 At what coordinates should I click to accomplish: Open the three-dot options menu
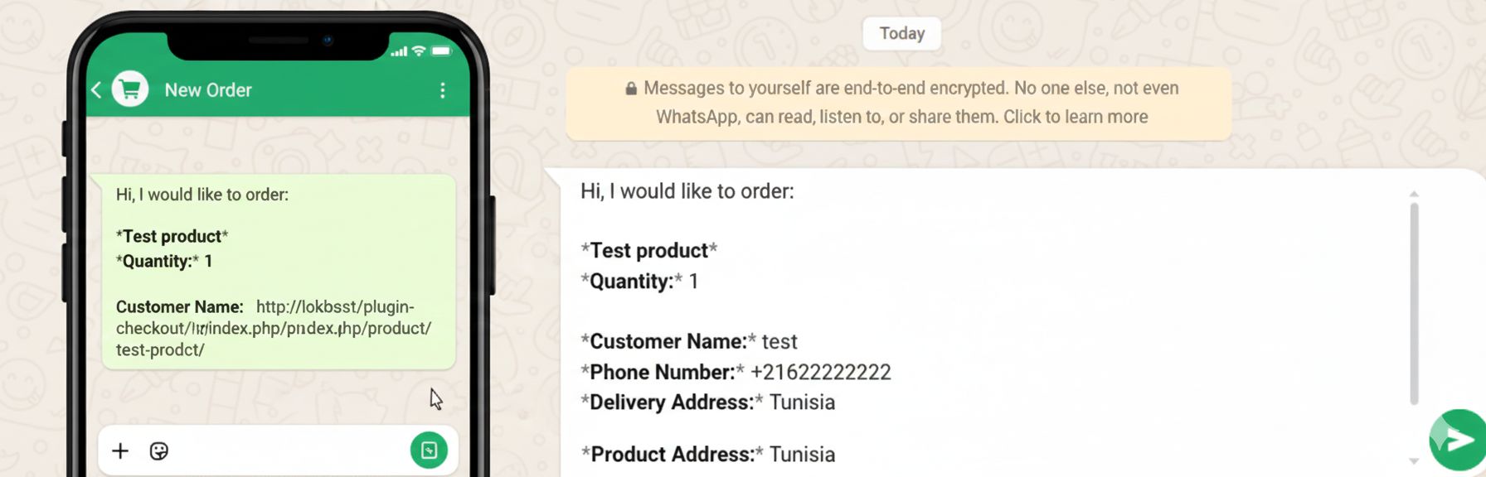(443, 90)
